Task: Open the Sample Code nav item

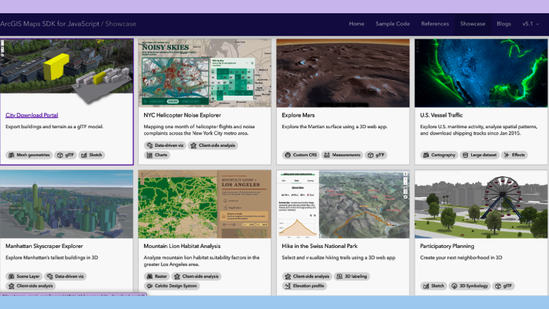Action: click(x=393, y=24)
